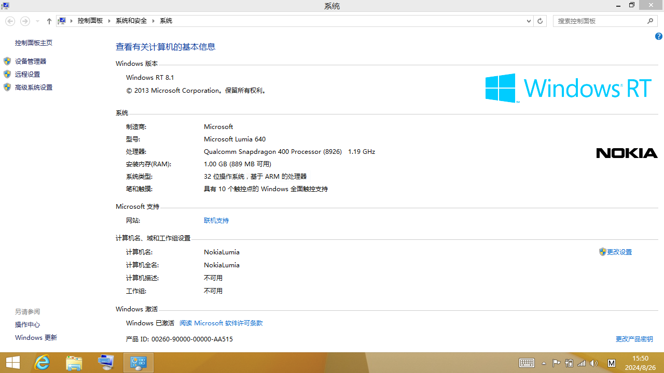
Task: Open File Explorer from the taskbar
Action: click(x=74, y=362)
